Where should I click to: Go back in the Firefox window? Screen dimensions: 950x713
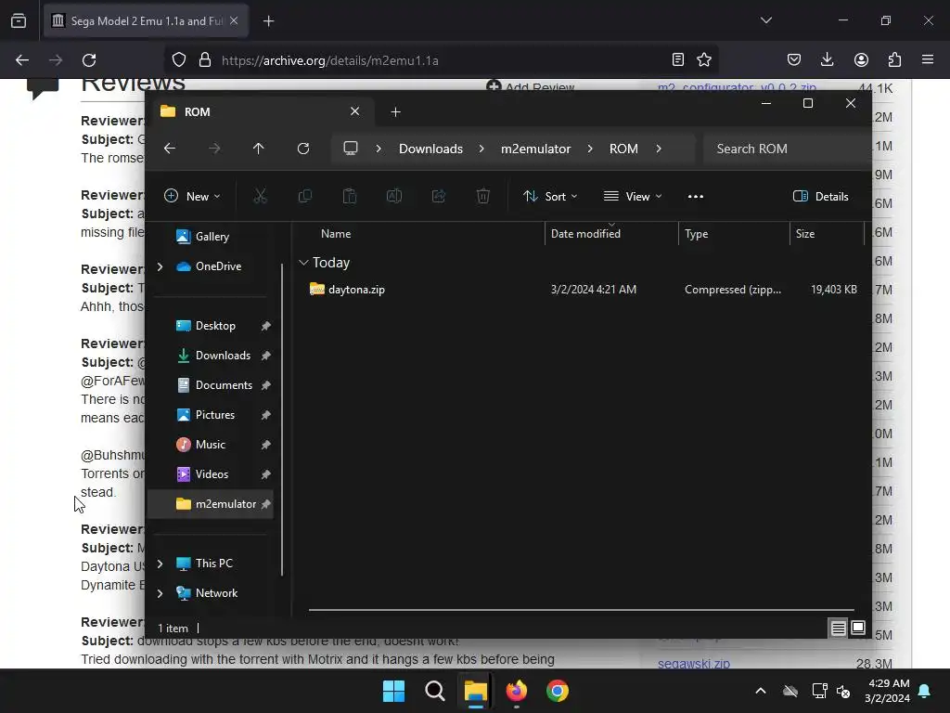(22, 60)
